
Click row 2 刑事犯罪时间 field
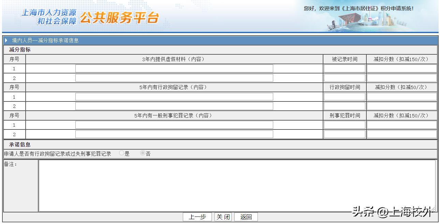344,134
